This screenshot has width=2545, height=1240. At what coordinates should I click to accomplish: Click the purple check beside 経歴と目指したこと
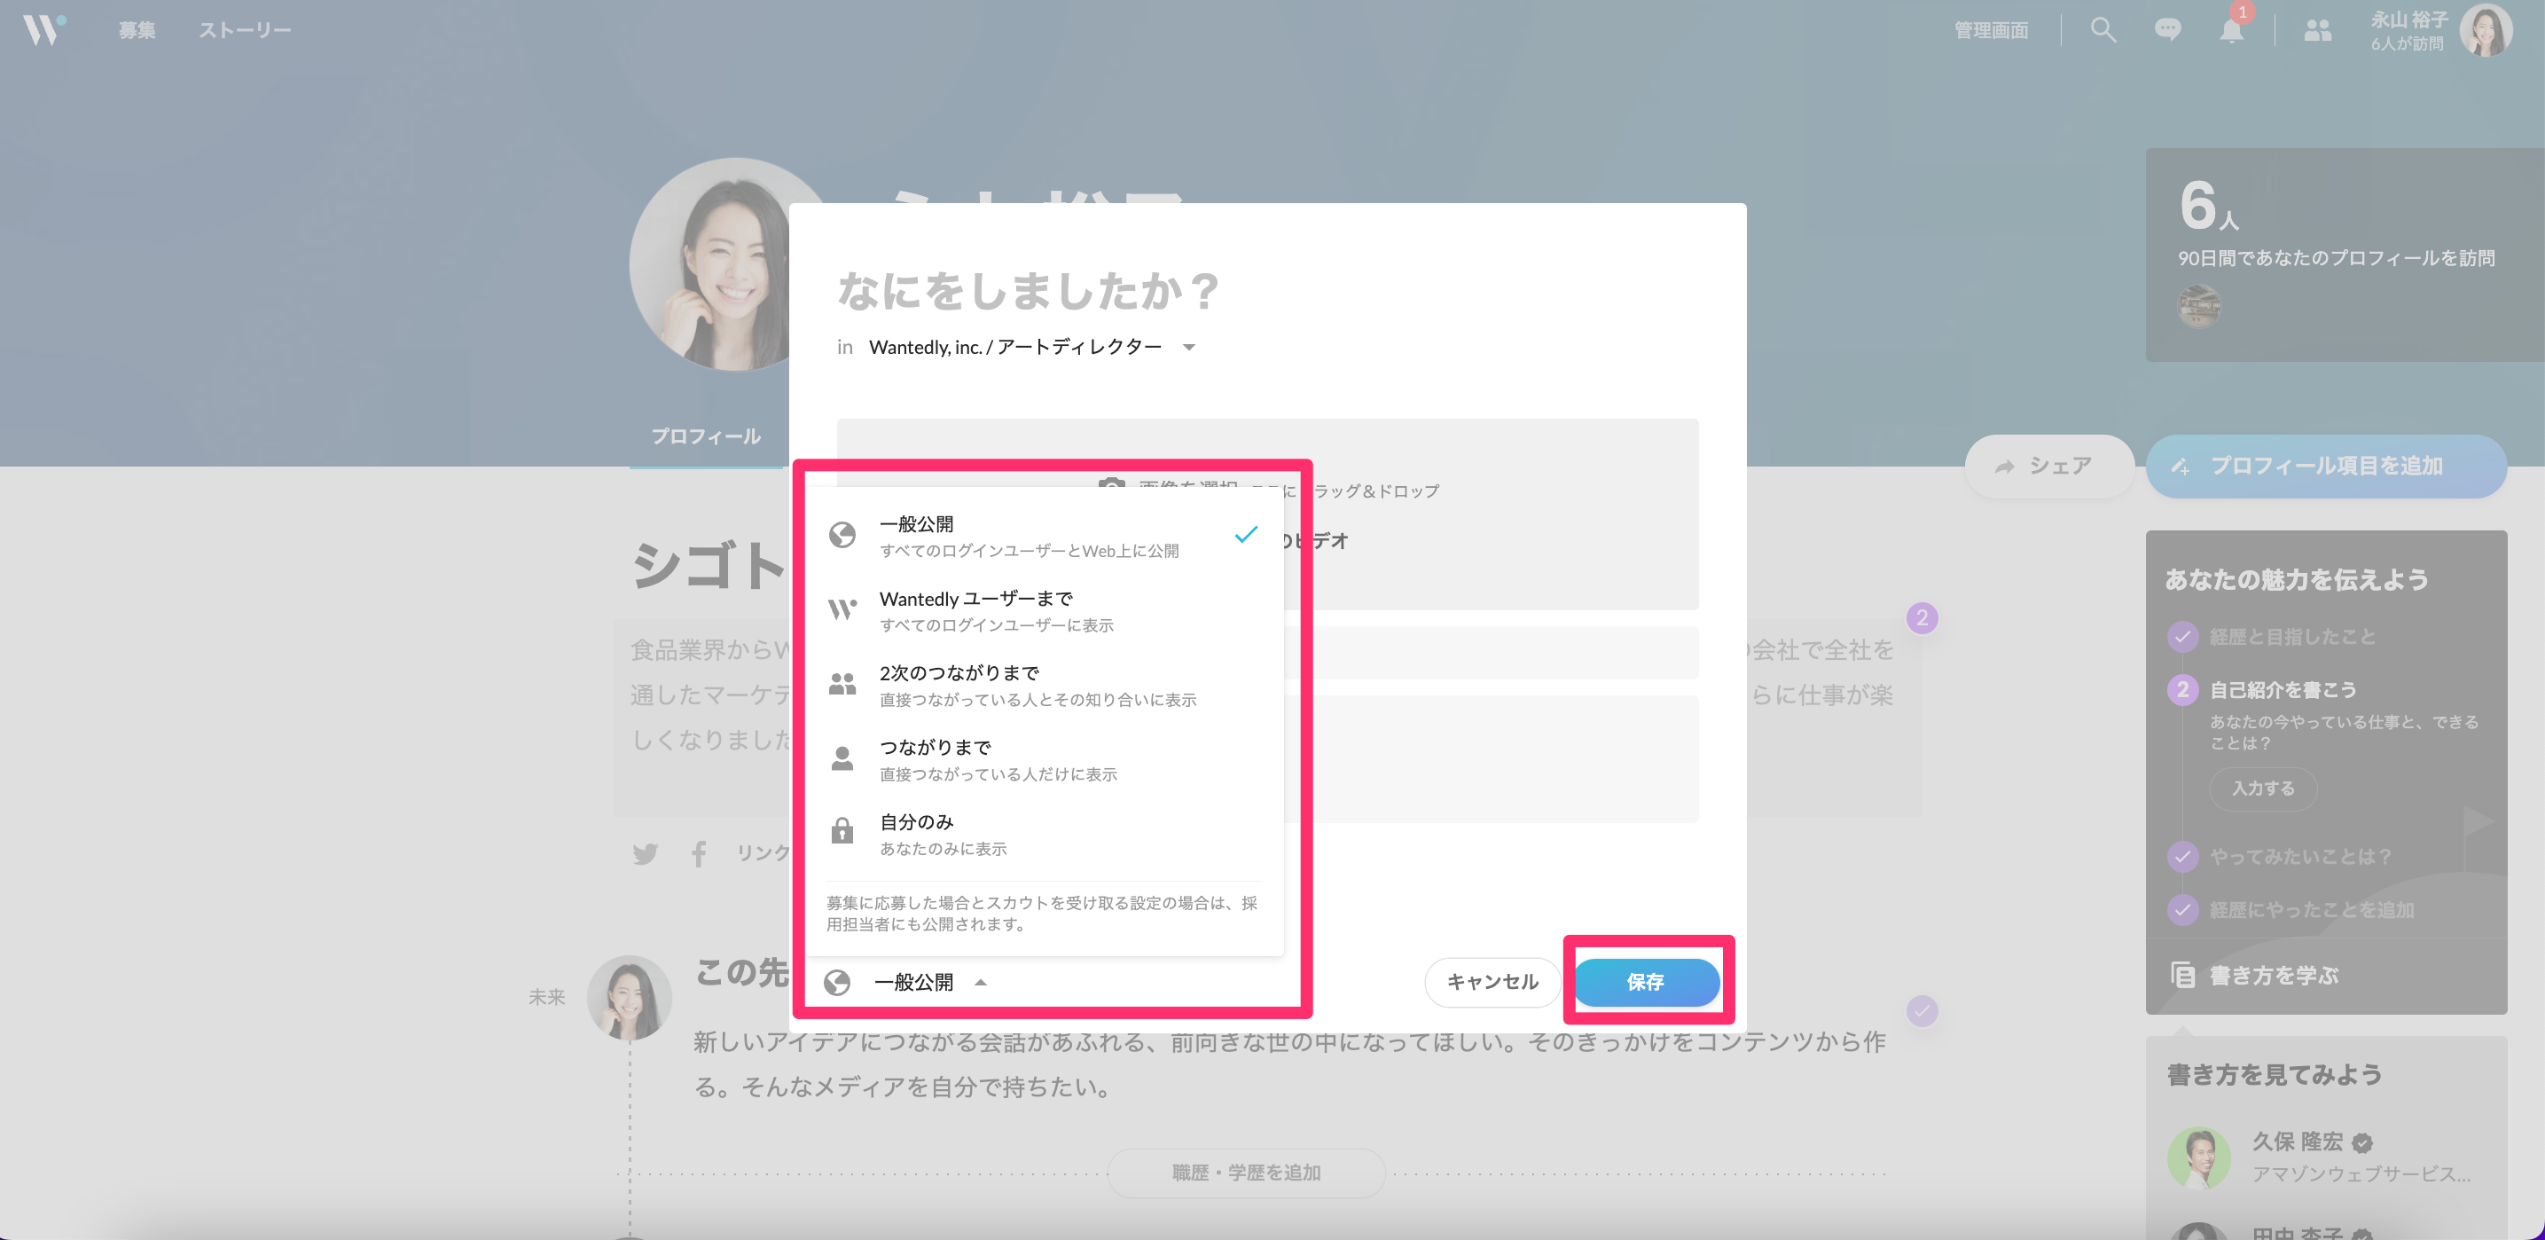point(2182,636)
